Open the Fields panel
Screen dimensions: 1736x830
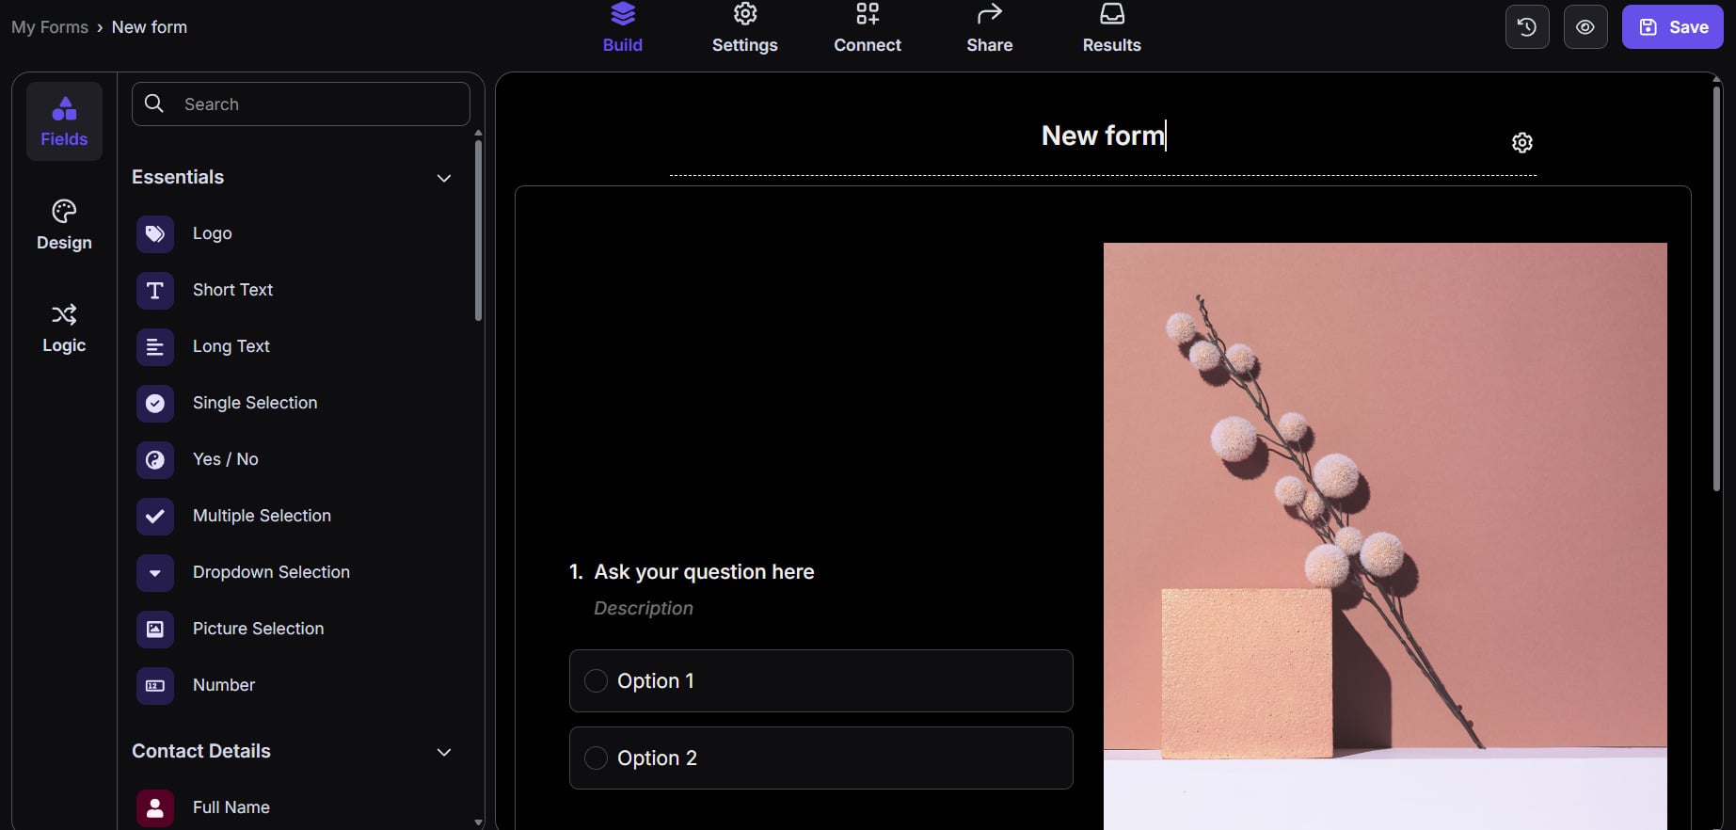pyautogui.click(x=64, y=121)
